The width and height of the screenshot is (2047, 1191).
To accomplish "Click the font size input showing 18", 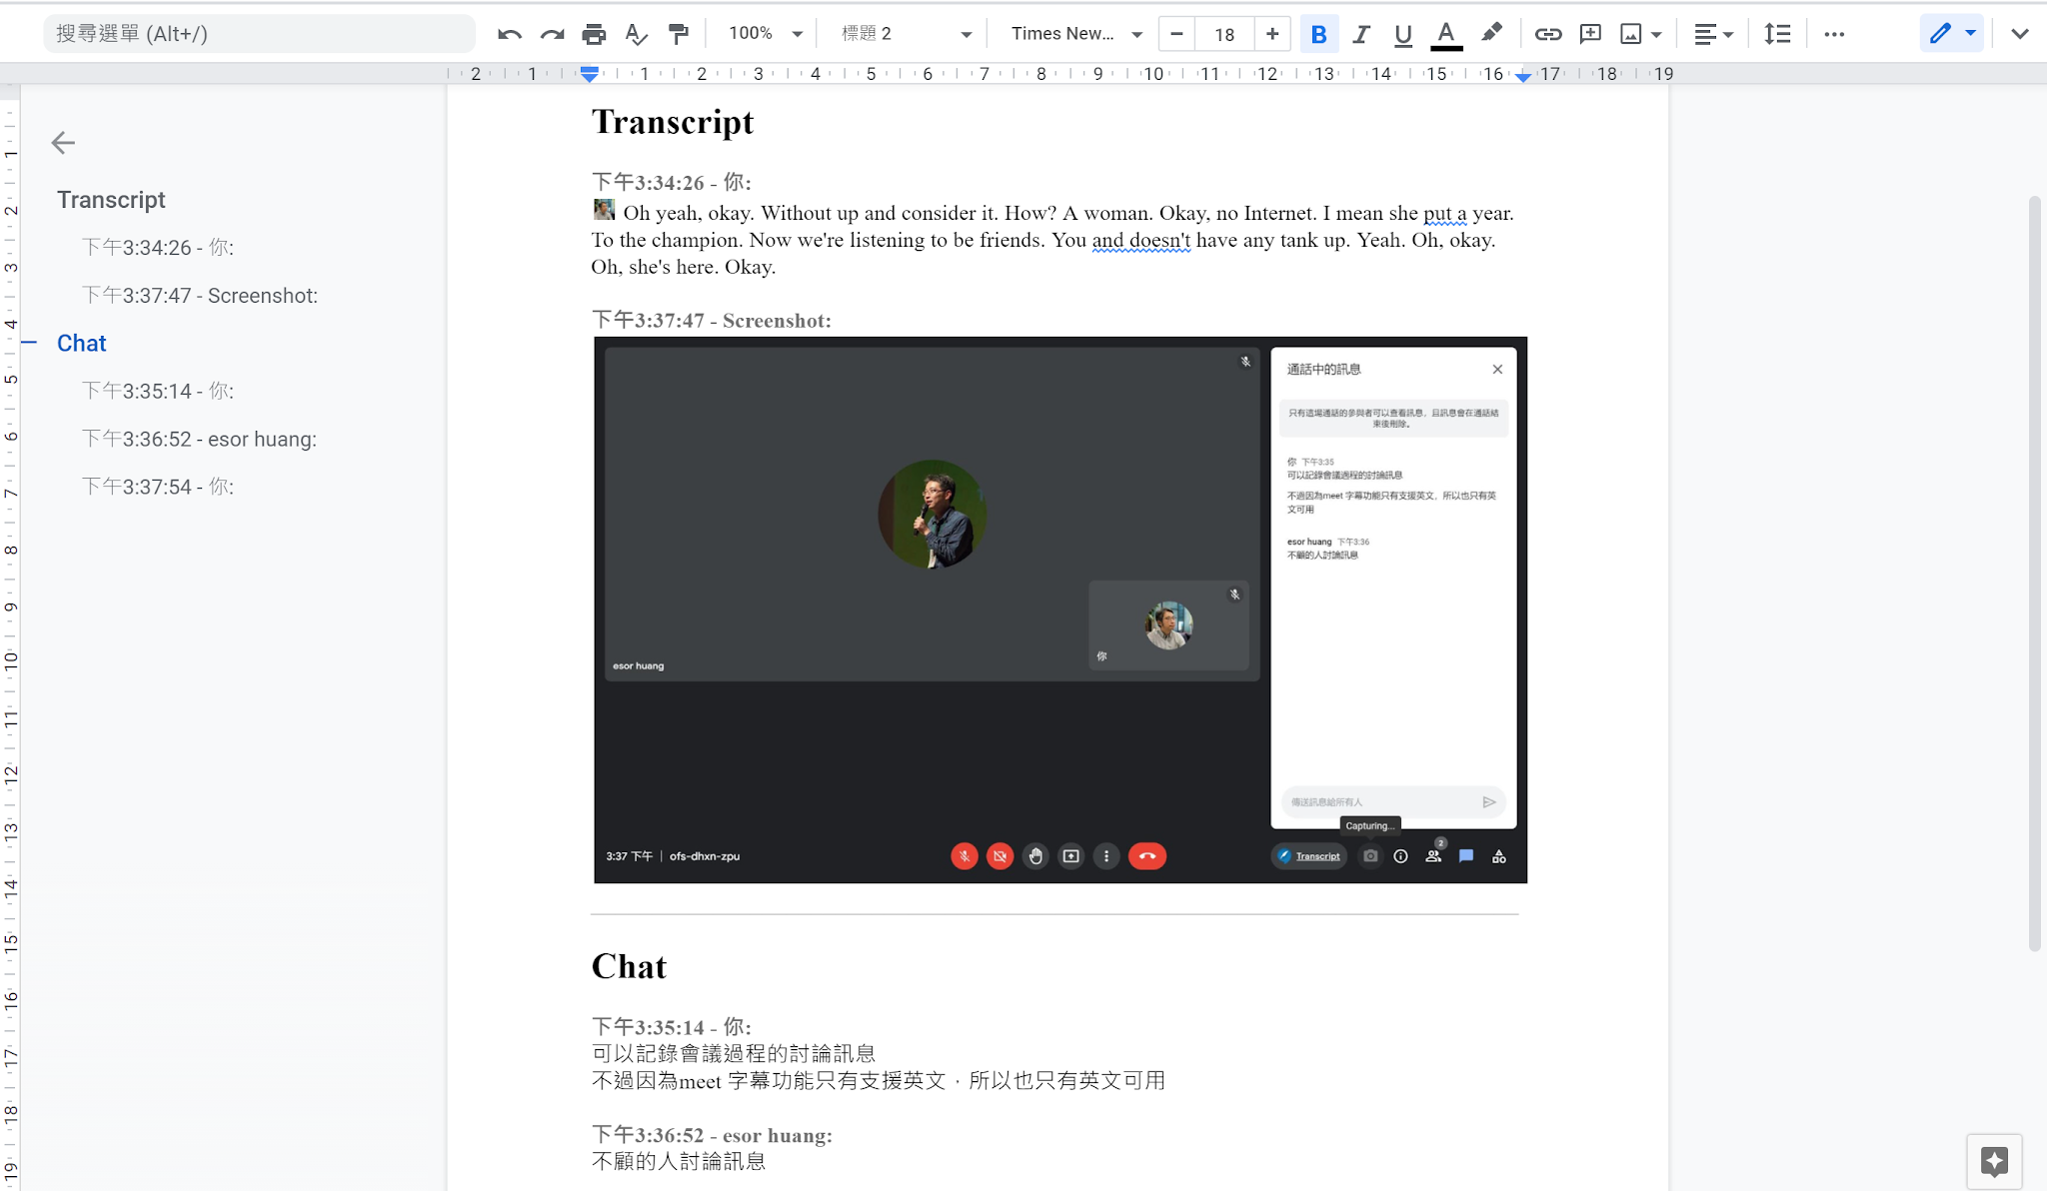I will coord(1224,33).
